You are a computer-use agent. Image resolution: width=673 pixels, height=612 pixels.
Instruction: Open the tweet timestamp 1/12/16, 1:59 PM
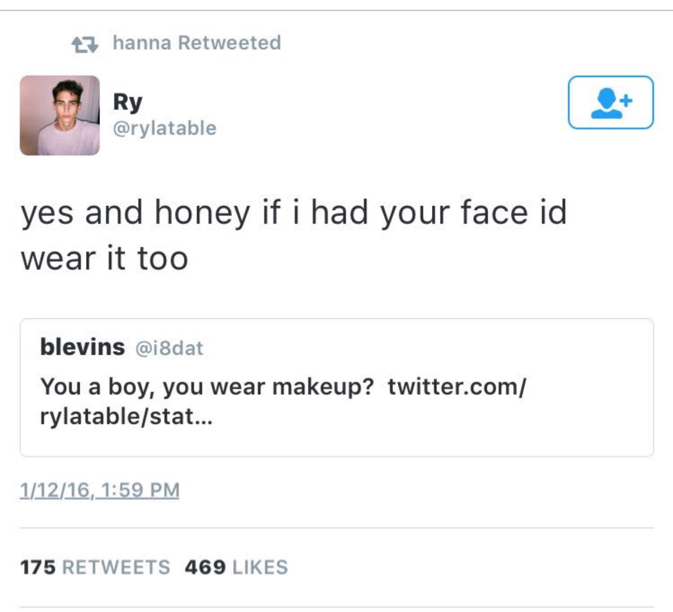coord(99,490)
